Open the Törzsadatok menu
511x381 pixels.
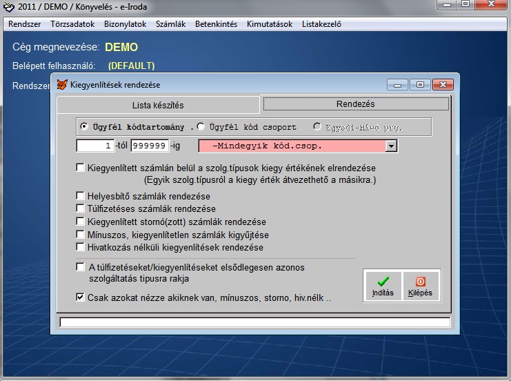coord(72,24)
